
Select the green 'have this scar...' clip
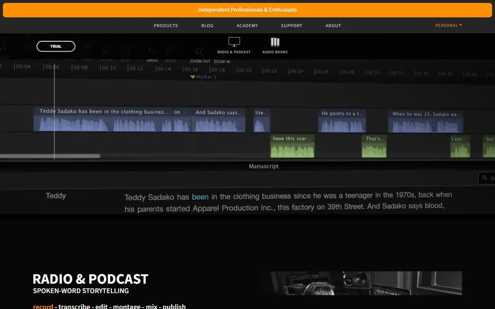click(x=292, y=146)
